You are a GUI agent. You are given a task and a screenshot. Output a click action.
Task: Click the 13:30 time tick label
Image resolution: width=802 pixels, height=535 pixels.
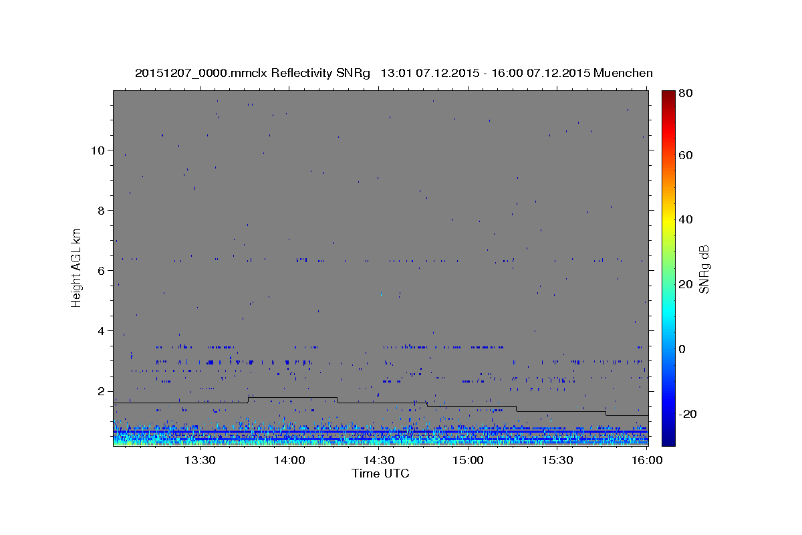tap(200, 460)
